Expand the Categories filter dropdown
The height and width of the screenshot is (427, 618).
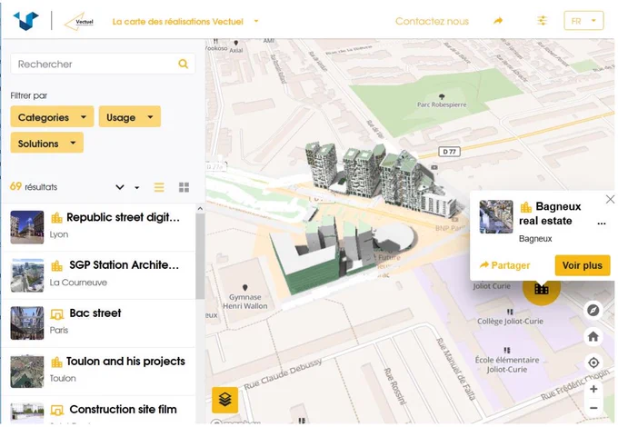(52, 117)
